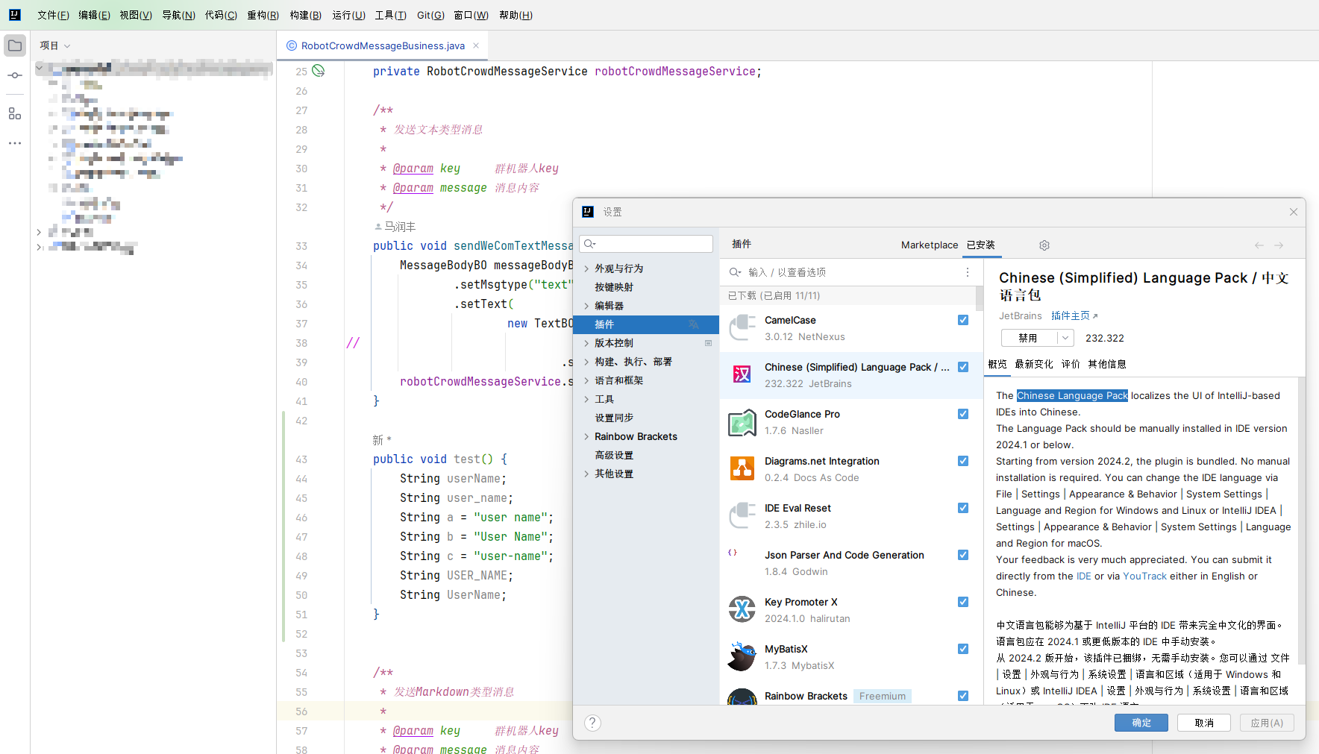Open plugin list options three-dot menu
Viewport: 1319px width, 754px height.
(x=968, y=272)
